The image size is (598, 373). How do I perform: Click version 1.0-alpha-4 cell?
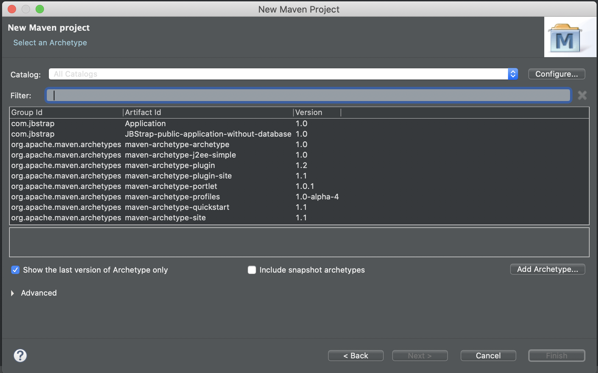pyautogui.click(x=317, y=197)
